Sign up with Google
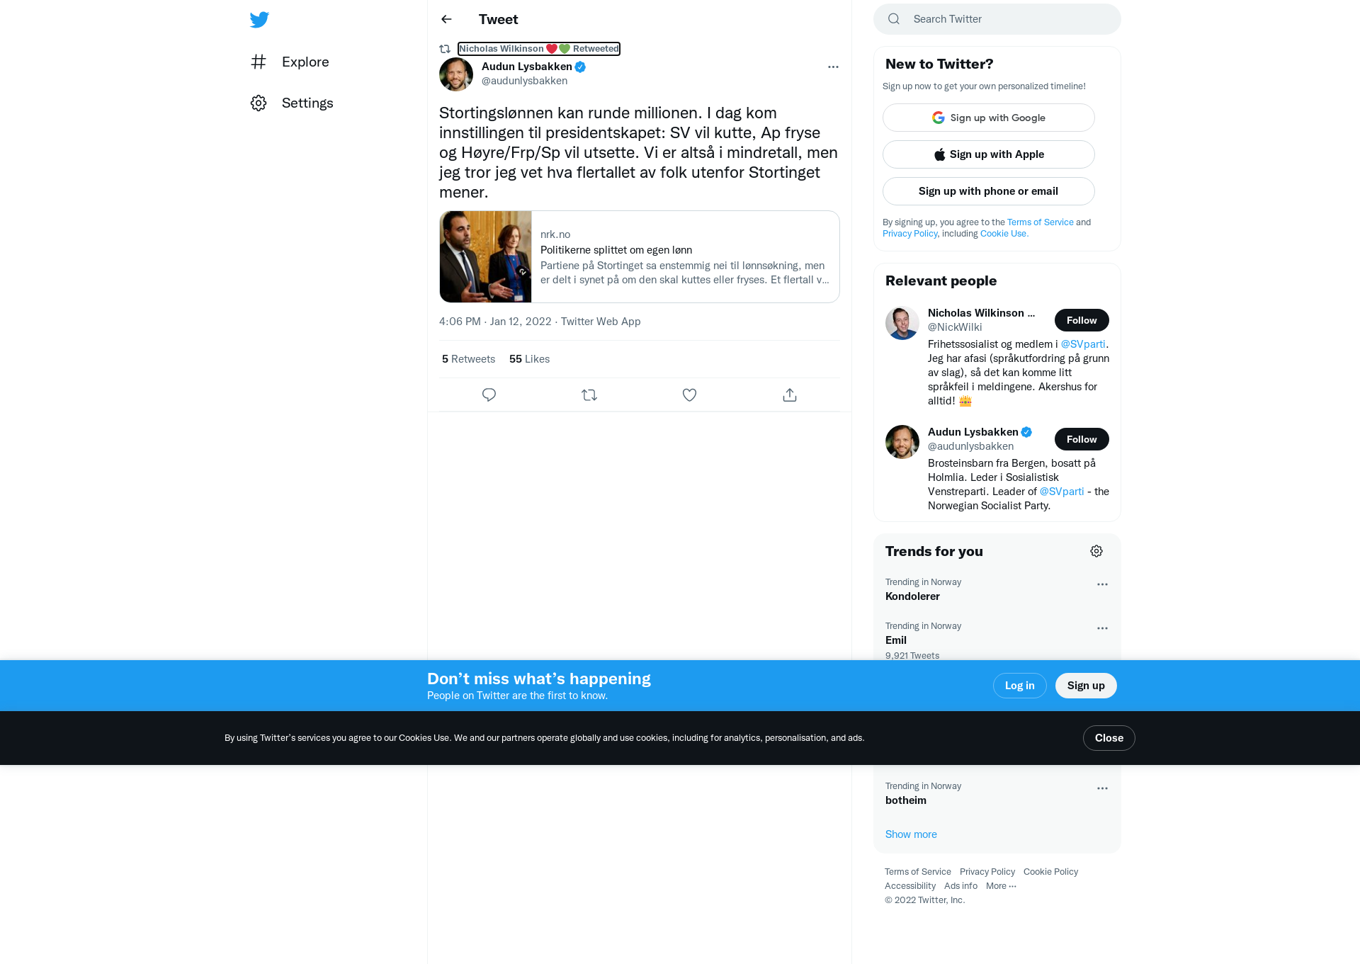1360x964 pixels. 988,118
